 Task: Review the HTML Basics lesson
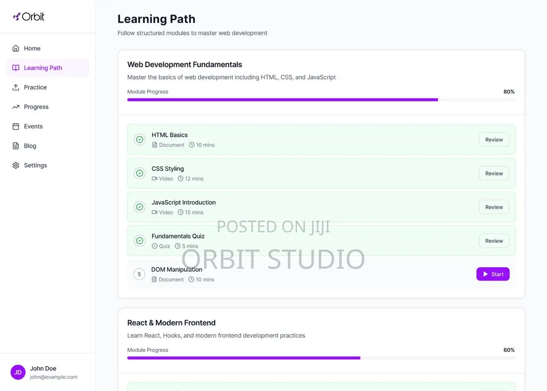pyautogui.click(x=494, y=140)
